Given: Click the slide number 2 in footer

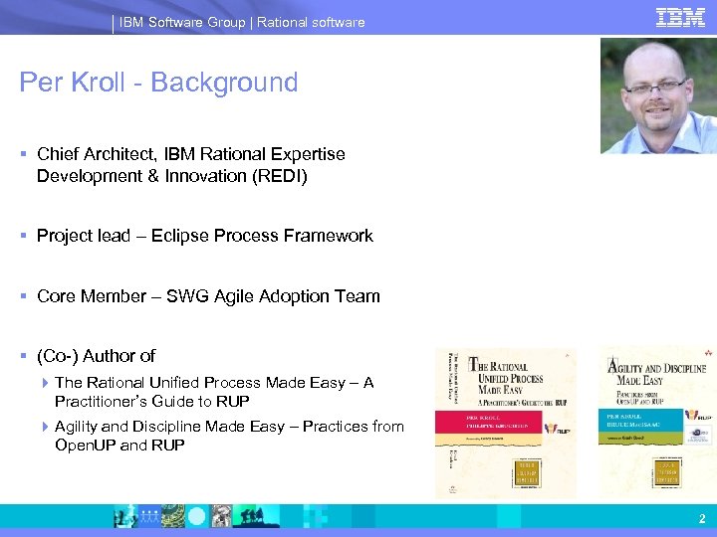Looking at the screenshot, I should click(702, 518).
